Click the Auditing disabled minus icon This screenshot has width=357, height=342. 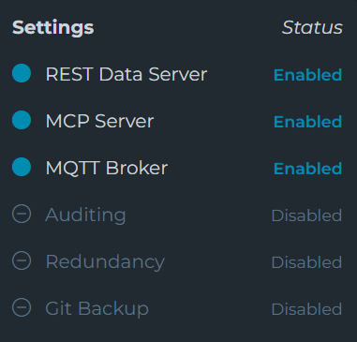22,214
